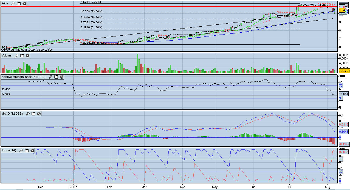Click the MACD signal value 0.2318 tag

tap(343, 124)
